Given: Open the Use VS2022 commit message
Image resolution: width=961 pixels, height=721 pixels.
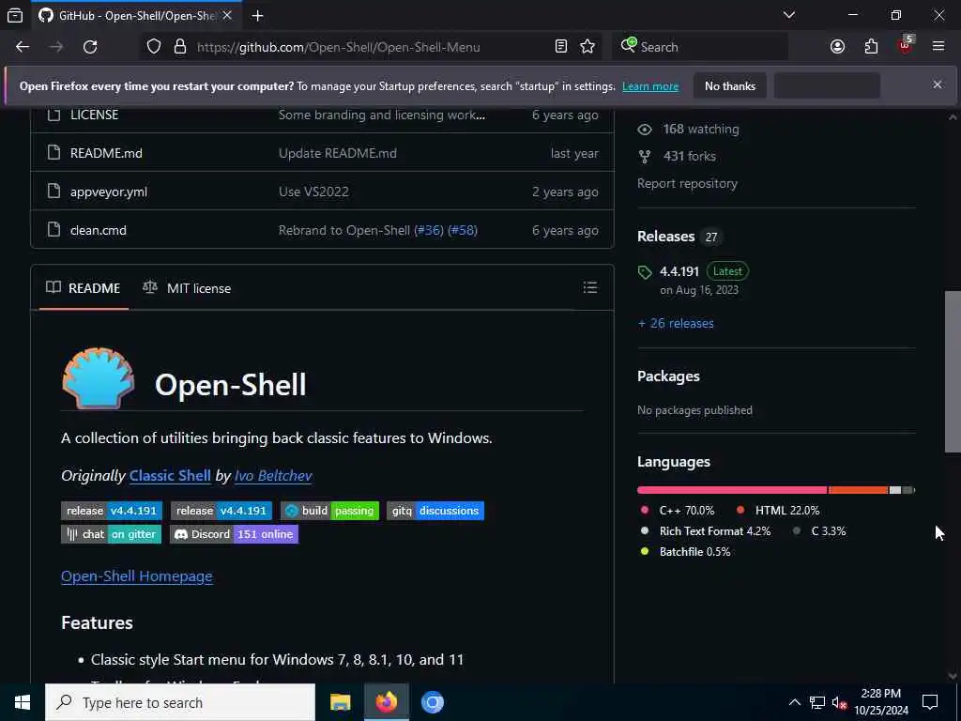Looking at the screenshot, I should click(x=313, y=192).
